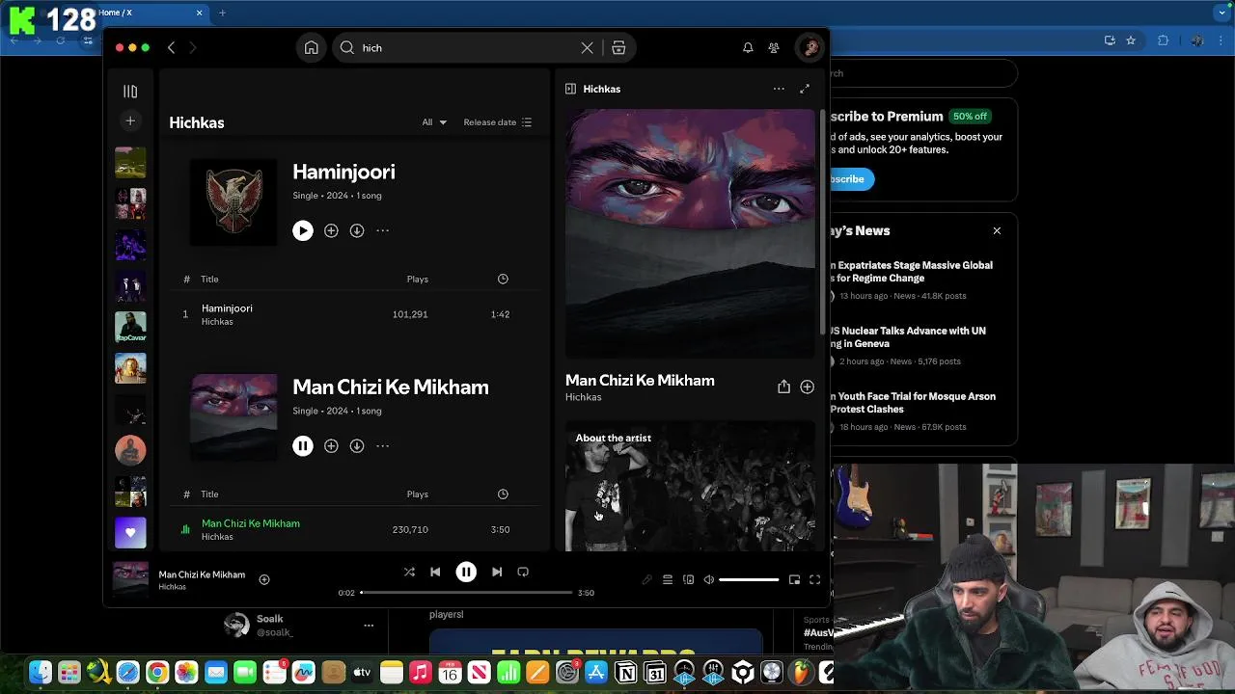This screenshot has width=1235, height=694.
Task: Open the three-dot menu in Now Playing panel
Action: click(779, 89)
